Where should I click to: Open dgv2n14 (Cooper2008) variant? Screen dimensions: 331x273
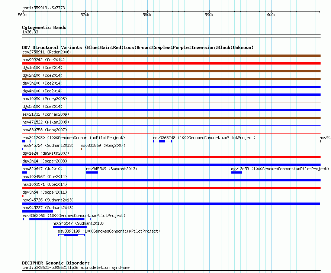point(45,161)
